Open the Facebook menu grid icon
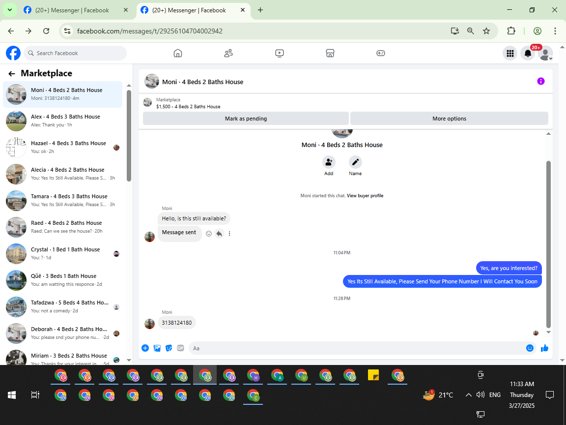 [x=510, y=54]
